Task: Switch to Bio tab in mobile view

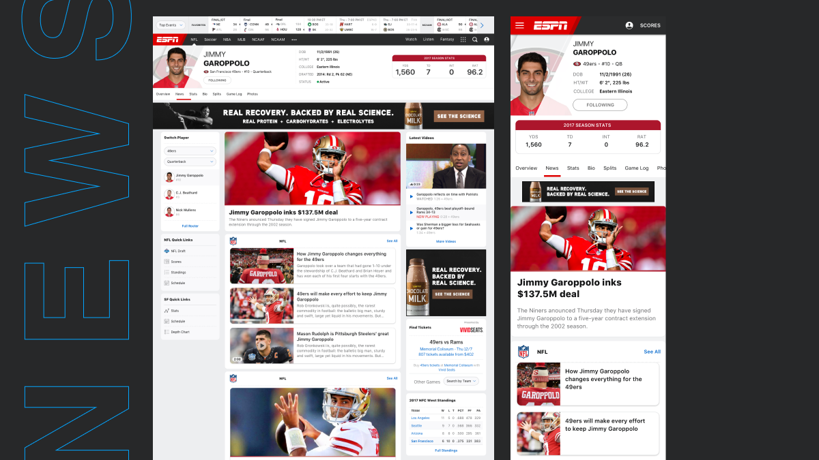Action: coord(591,168)
